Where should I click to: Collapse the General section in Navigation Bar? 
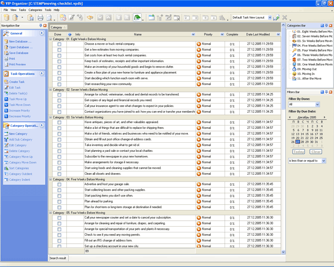tap(41, 33)
